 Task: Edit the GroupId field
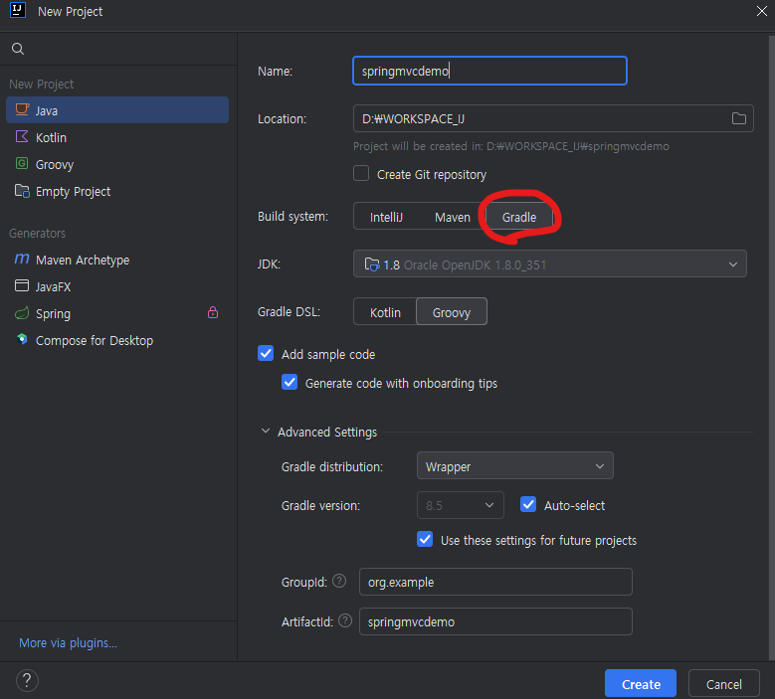coord(495,582)
